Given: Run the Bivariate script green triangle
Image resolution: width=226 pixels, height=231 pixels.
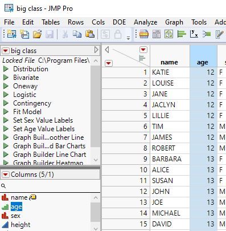Looking at the screenshot, I should click(6, 78).
